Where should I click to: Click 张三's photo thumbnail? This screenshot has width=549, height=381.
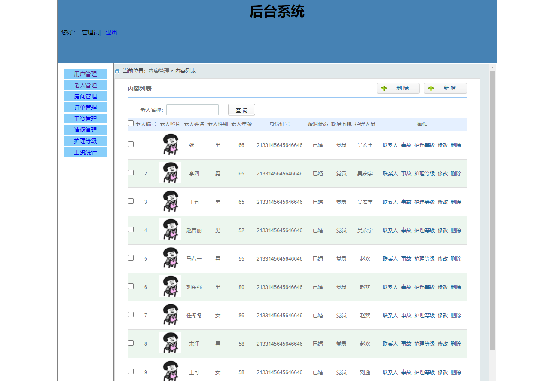click(170, 144)
